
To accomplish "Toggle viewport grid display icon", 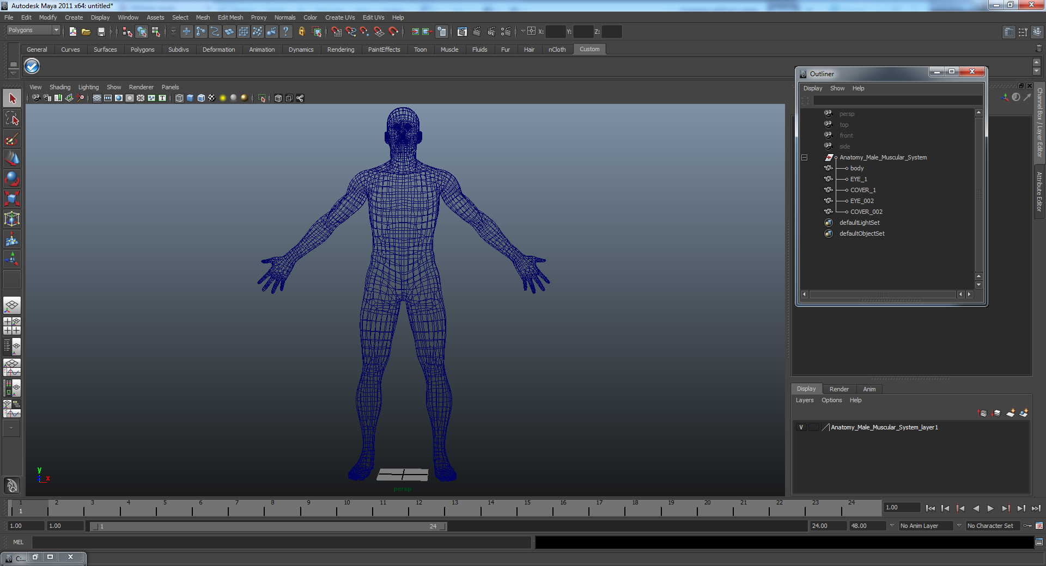I will tap(97, 98).
